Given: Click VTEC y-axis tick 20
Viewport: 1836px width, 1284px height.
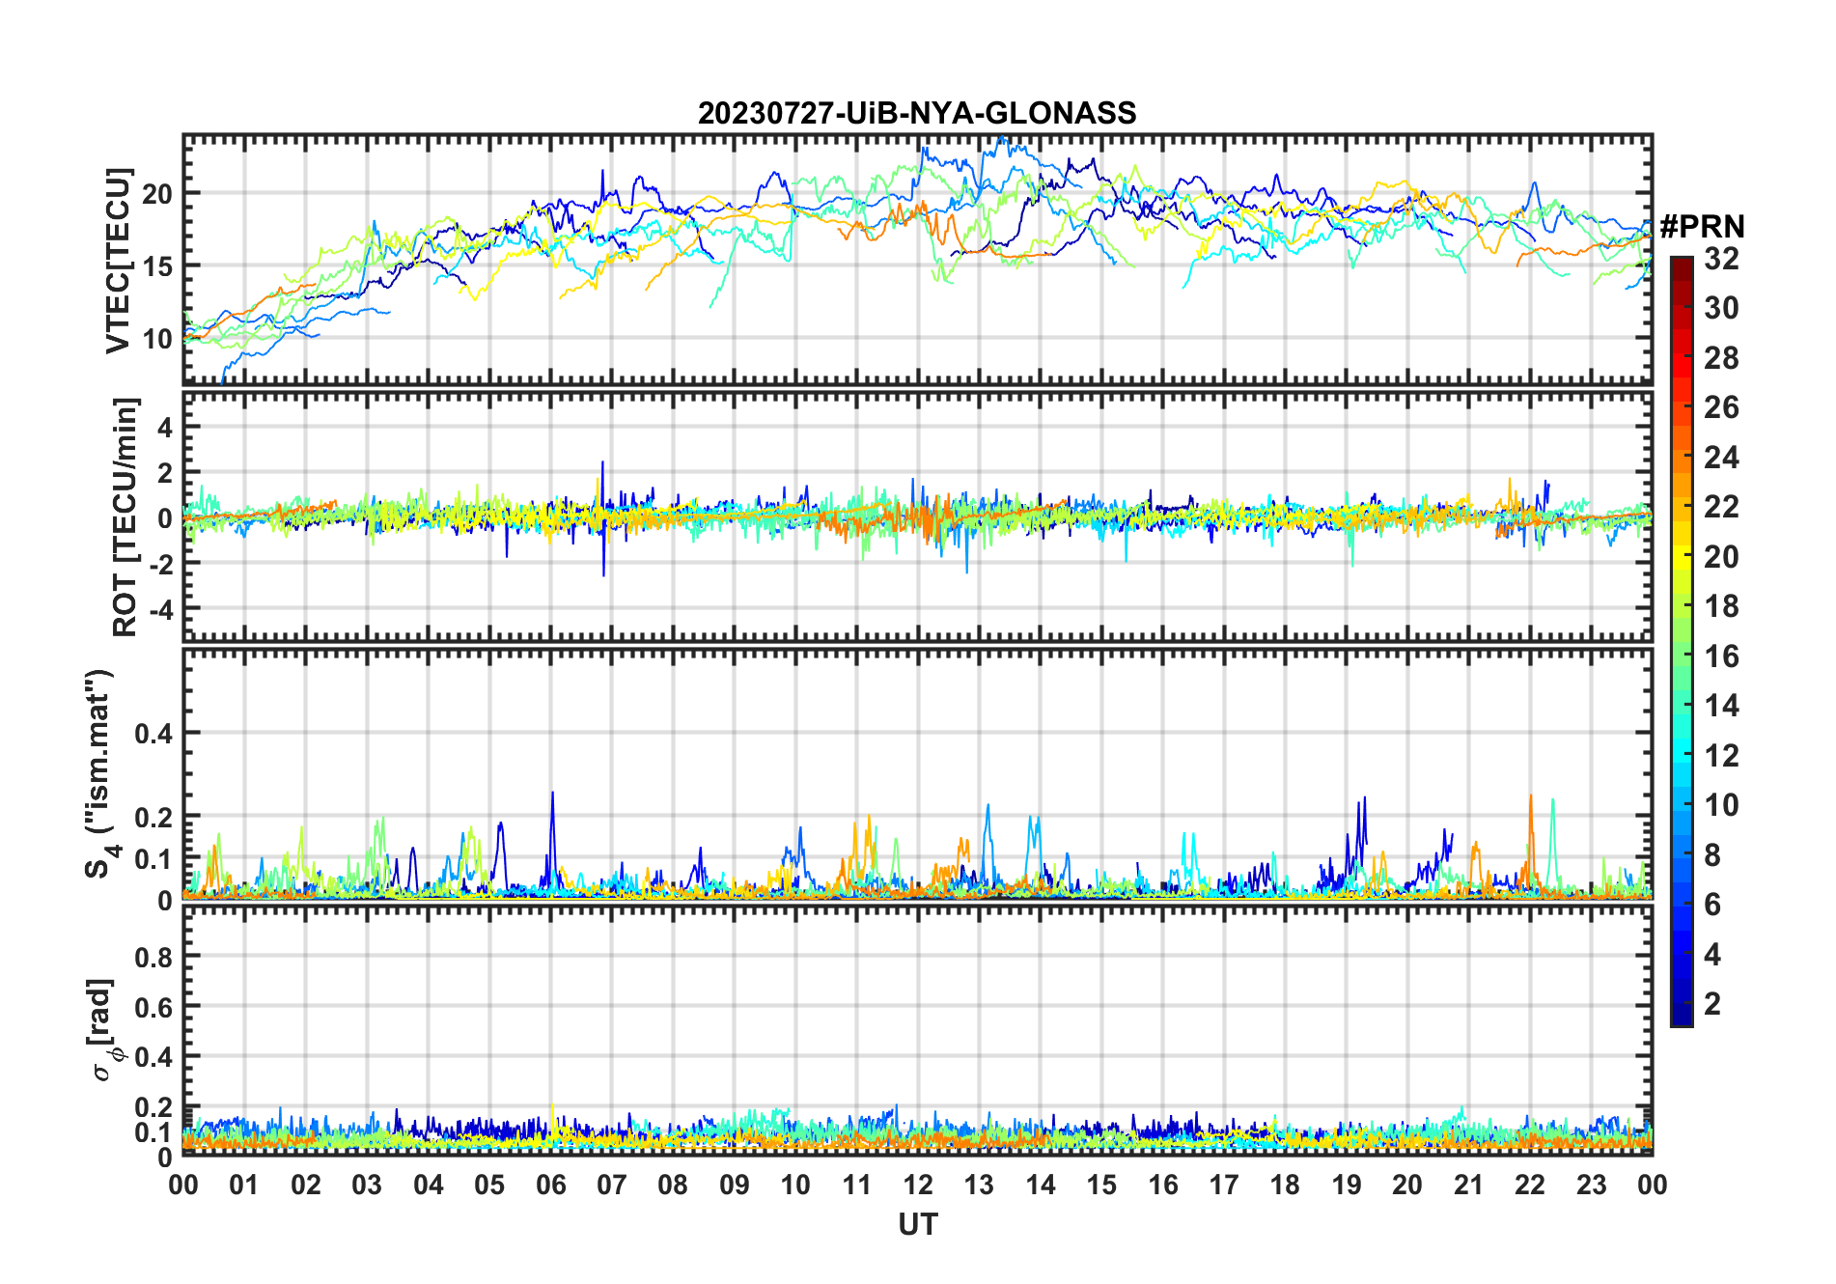Looking at the screenshot, I should tap(157, 194).
